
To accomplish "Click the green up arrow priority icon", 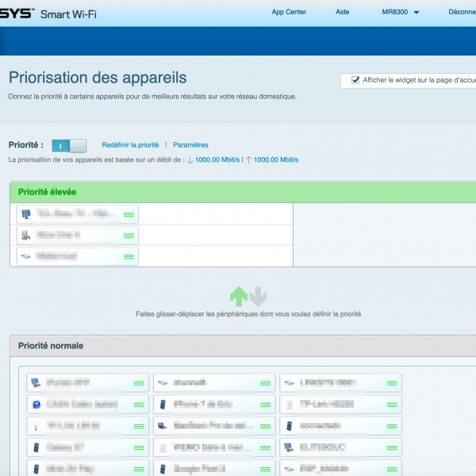I will 238,297.
